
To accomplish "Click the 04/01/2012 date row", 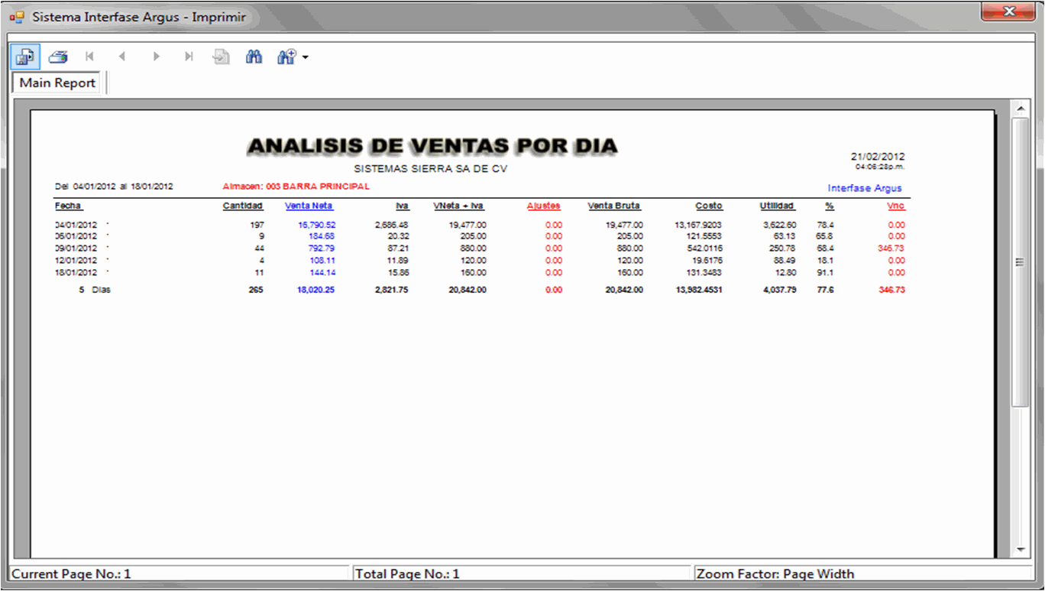I will (76, 225).
